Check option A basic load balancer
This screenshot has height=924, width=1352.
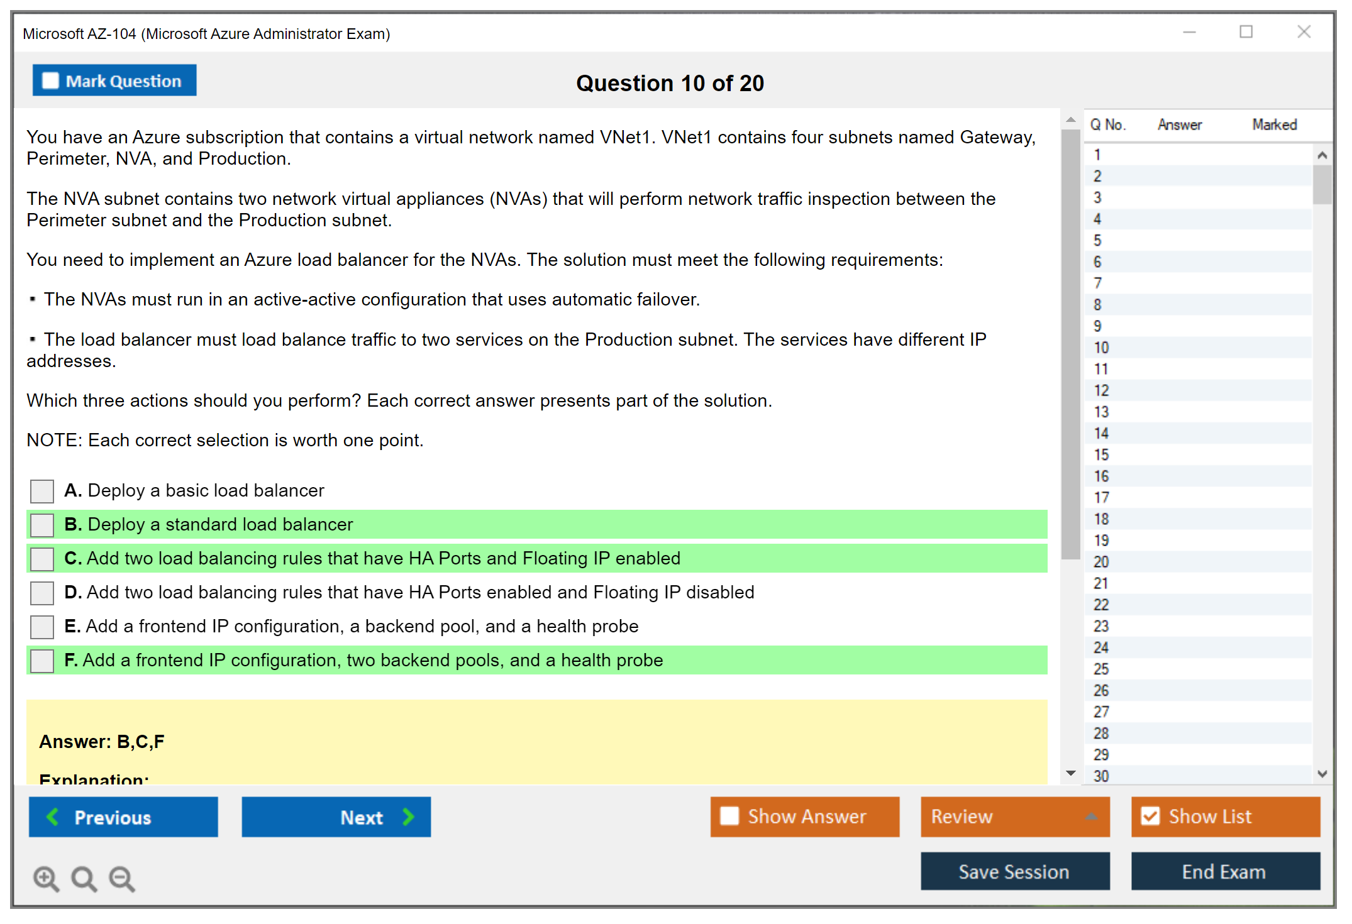click(42, 491)
